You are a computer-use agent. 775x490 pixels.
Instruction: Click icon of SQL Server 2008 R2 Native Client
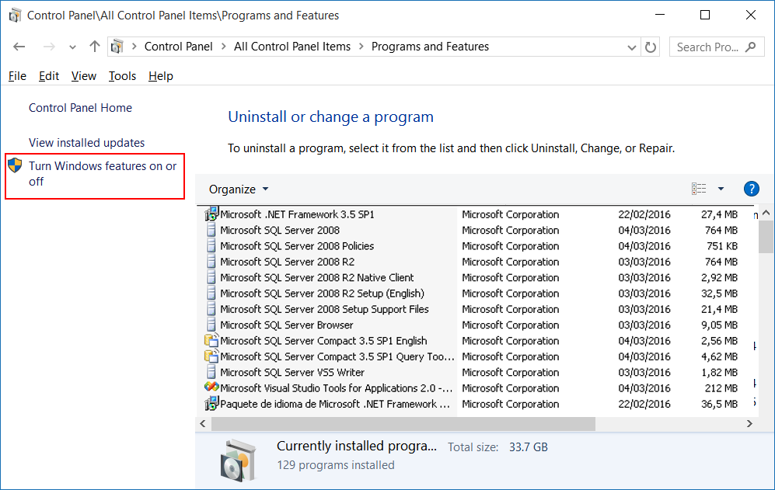[x=211, y=277]
